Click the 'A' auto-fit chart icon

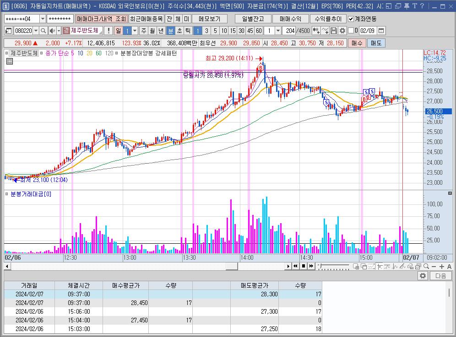[449, 267]
